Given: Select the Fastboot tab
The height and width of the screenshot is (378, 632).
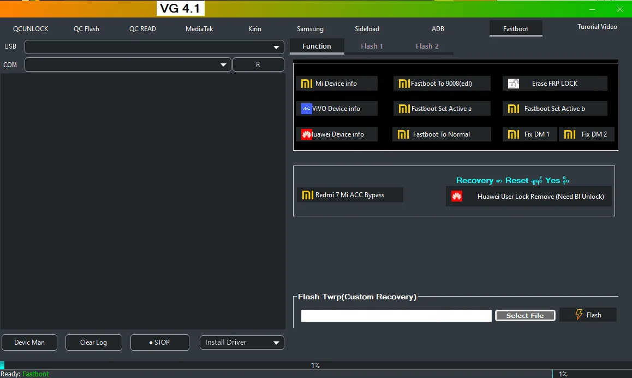Looking at the screenshot, I should pos(516,28).
